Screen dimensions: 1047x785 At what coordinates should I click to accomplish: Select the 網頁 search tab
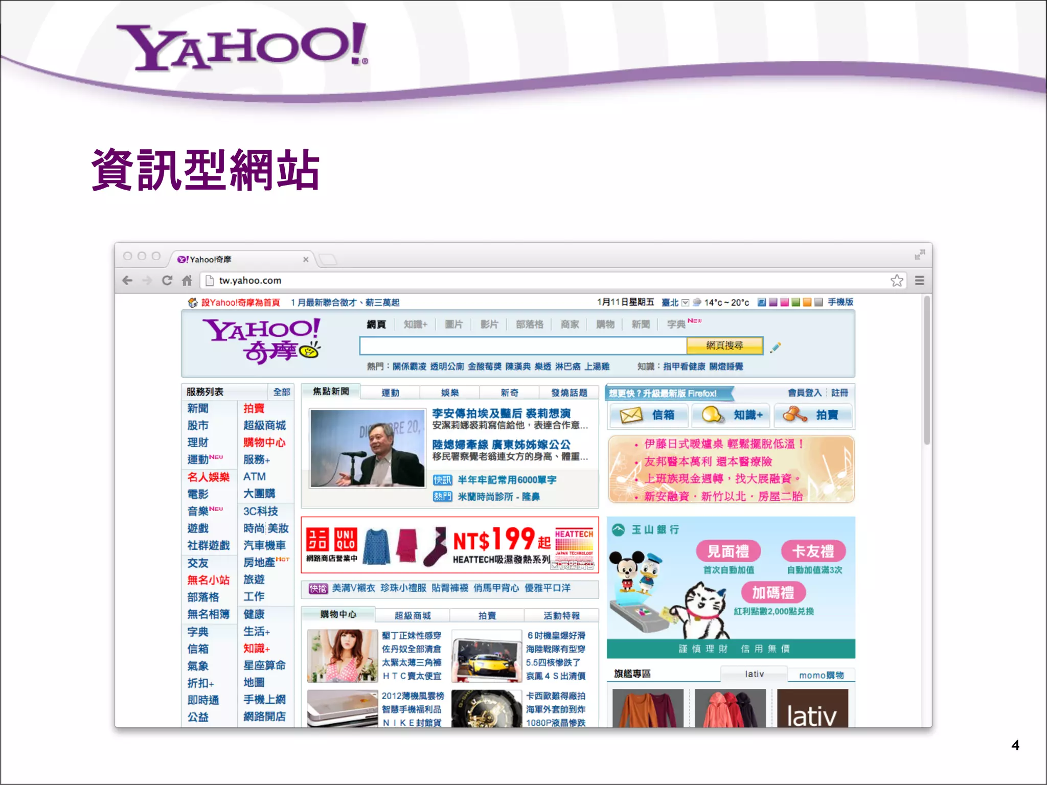point(376,324)
